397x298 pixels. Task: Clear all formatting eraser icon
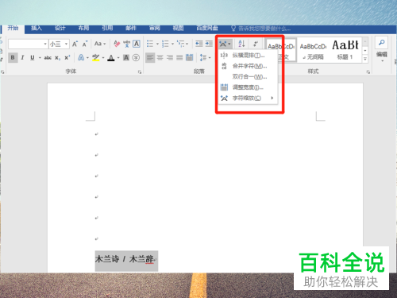pyautogui.click(x=117, y=44)
